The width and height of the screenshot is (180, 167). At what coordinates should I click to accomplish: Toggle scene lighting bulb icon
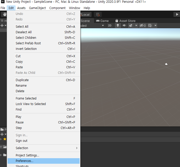118,25
